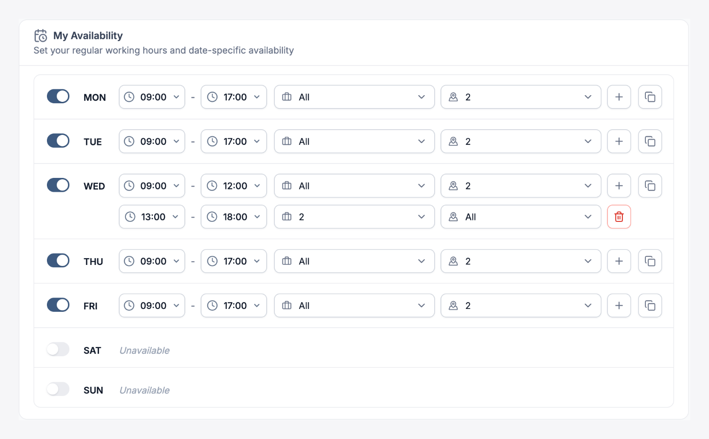The image size is (709, 439).
Task: Open Wednesday second slot location dropdown
Action: 521,217
